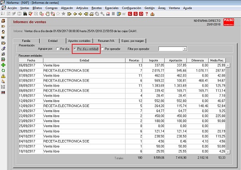Click the 'Importe' column header

pos(153,60)
